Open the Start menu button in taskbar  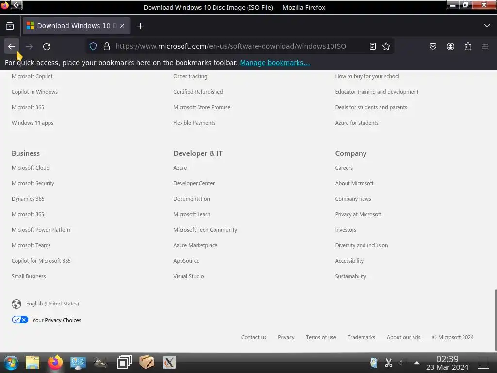point(11,362)
